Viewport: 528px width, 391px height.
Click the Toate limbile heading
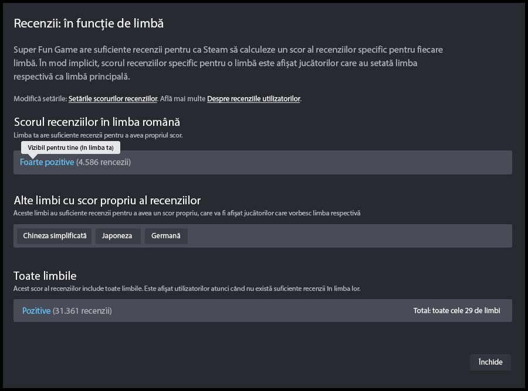click(45, 275)
